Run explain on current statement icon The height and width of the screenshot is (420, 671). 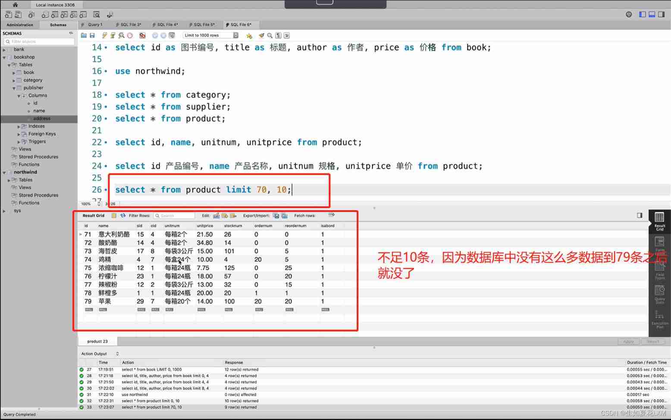(122, 35)
